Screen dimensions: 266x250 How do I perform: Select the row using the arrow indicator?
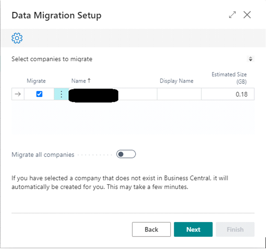point(17,94)
